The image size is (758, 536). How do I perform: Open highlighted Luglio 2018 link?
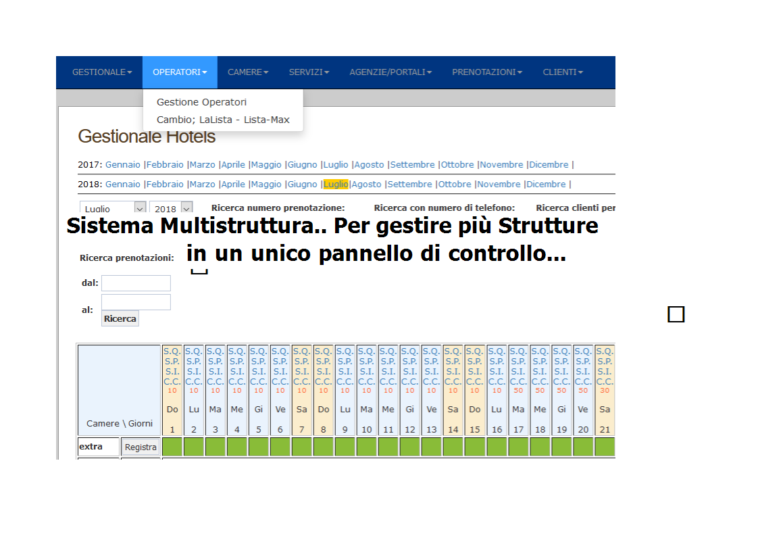(x=336, y=185)
